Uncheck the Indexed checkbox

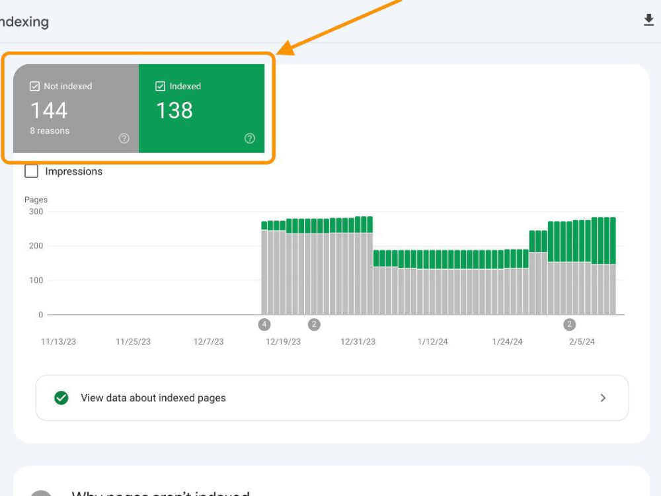160,86
